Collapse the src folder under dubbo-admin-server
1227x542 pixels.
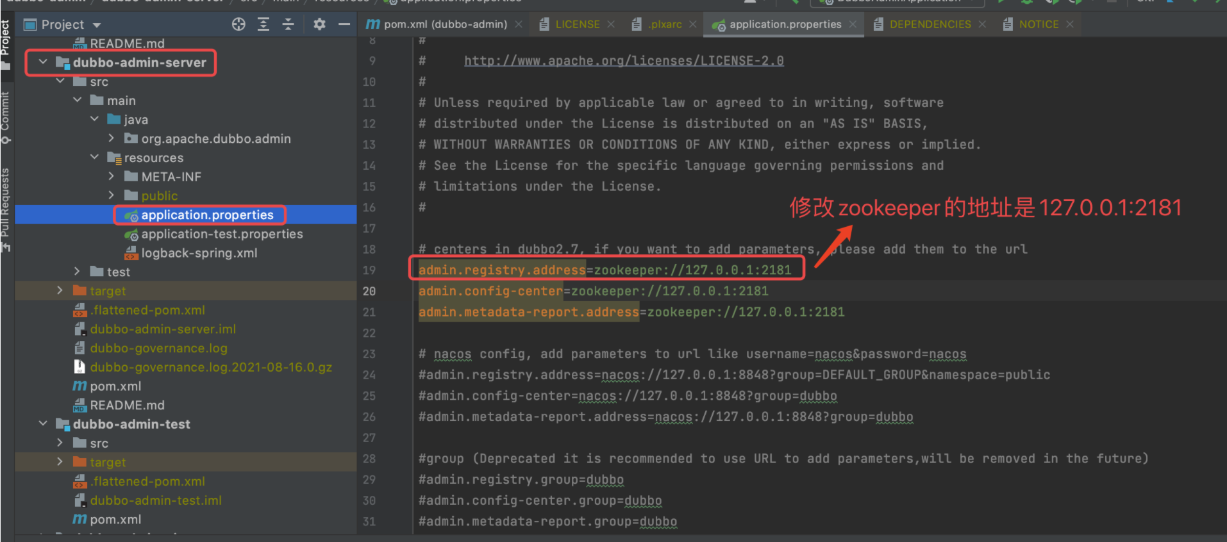60,81
